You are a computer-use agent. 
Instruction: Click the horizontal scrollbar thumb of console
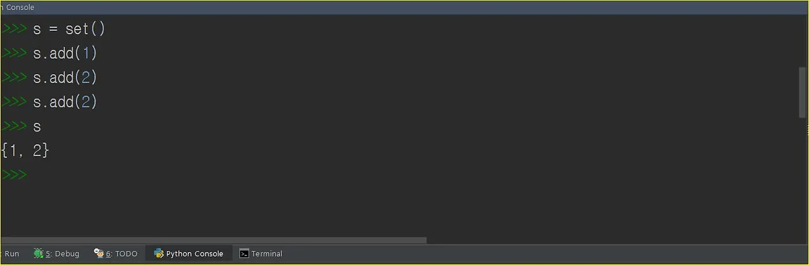(214, 240)
